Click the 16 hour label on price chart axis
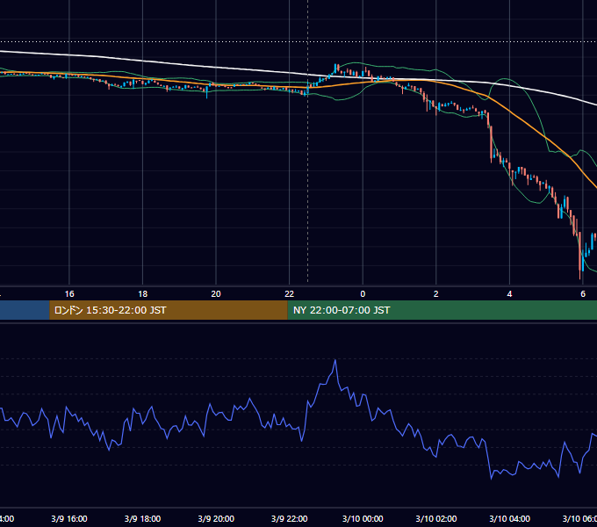This screenshot has width=597, height=527. 69,294
